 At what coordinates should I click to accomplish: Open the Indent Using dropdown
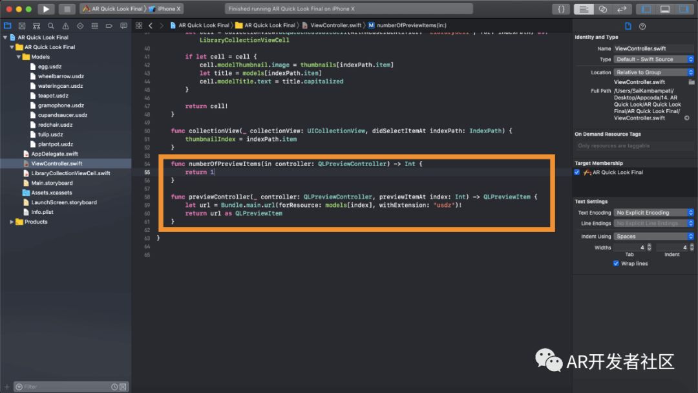pyautogui.click(x=653, y=237)
